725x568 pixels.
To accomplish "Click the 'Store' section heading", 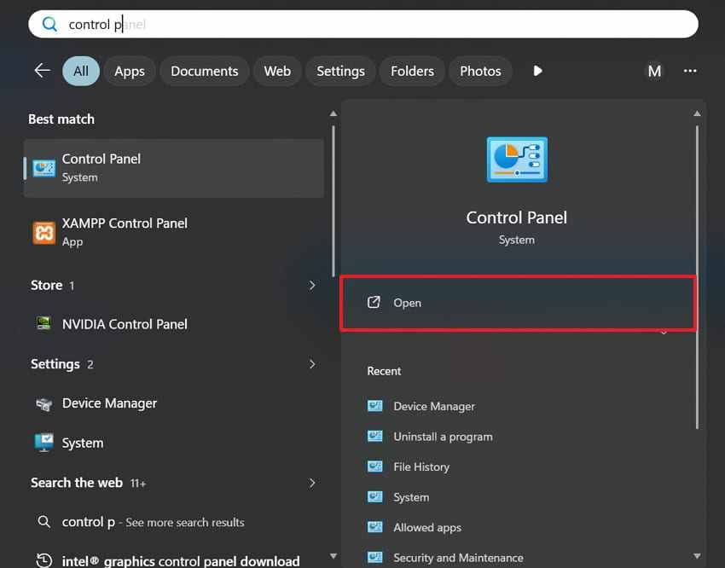I will click(x=46, y=285).
